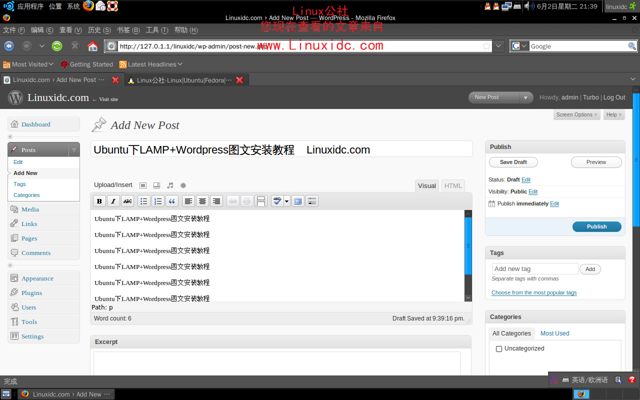
Task: Click the Save Draft button
Action: click(x=513, y=162)
